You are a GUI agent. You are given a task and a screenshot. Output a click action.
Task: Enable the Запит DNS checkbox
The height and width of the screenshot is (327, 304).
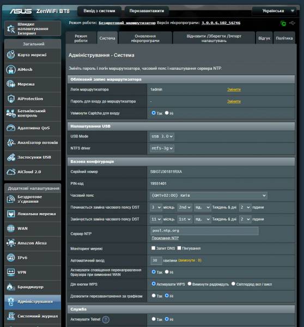tap(153, 248)
